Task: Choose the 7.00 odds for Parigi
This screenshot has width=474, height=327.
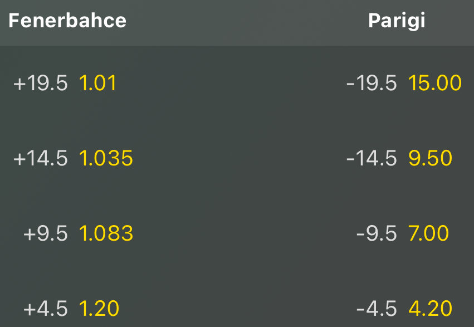Action: coord(428,233)
